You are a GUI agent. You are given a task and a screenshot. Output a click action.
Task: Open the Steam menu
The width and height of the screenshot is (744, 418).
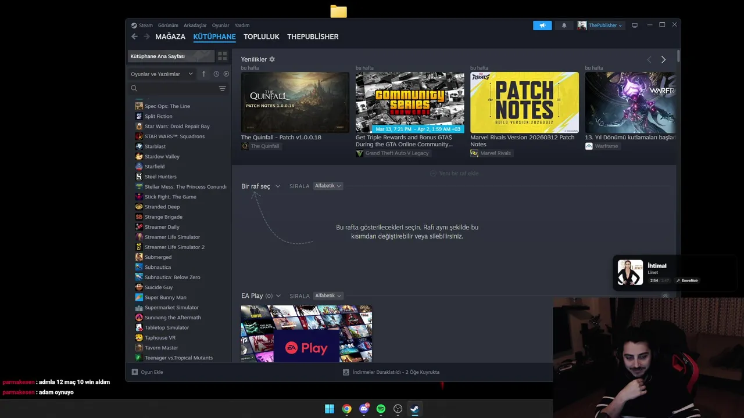click(x=145, y=26)
